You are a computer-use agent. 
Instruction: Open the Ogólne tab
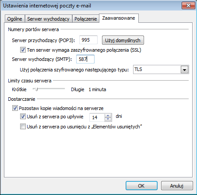[14, 19]
